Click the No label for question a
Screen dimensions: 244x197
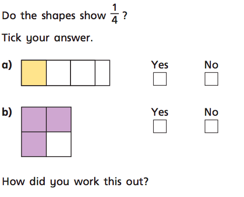(x=211, y=65)
